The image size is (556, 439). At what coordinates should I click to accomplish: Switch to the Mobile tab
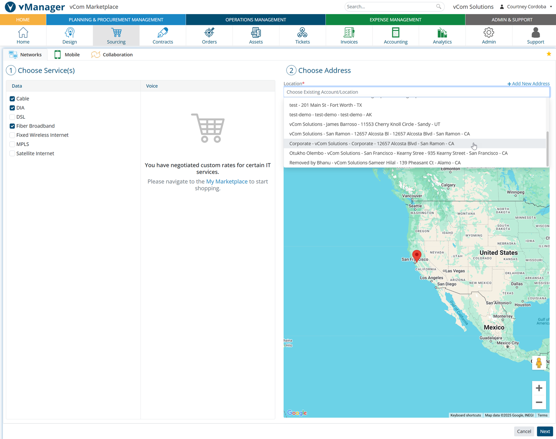[67, 55]
